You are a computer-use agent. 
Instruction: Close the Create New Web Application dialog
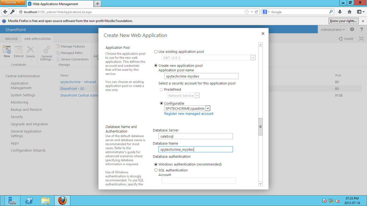[263, 34]
